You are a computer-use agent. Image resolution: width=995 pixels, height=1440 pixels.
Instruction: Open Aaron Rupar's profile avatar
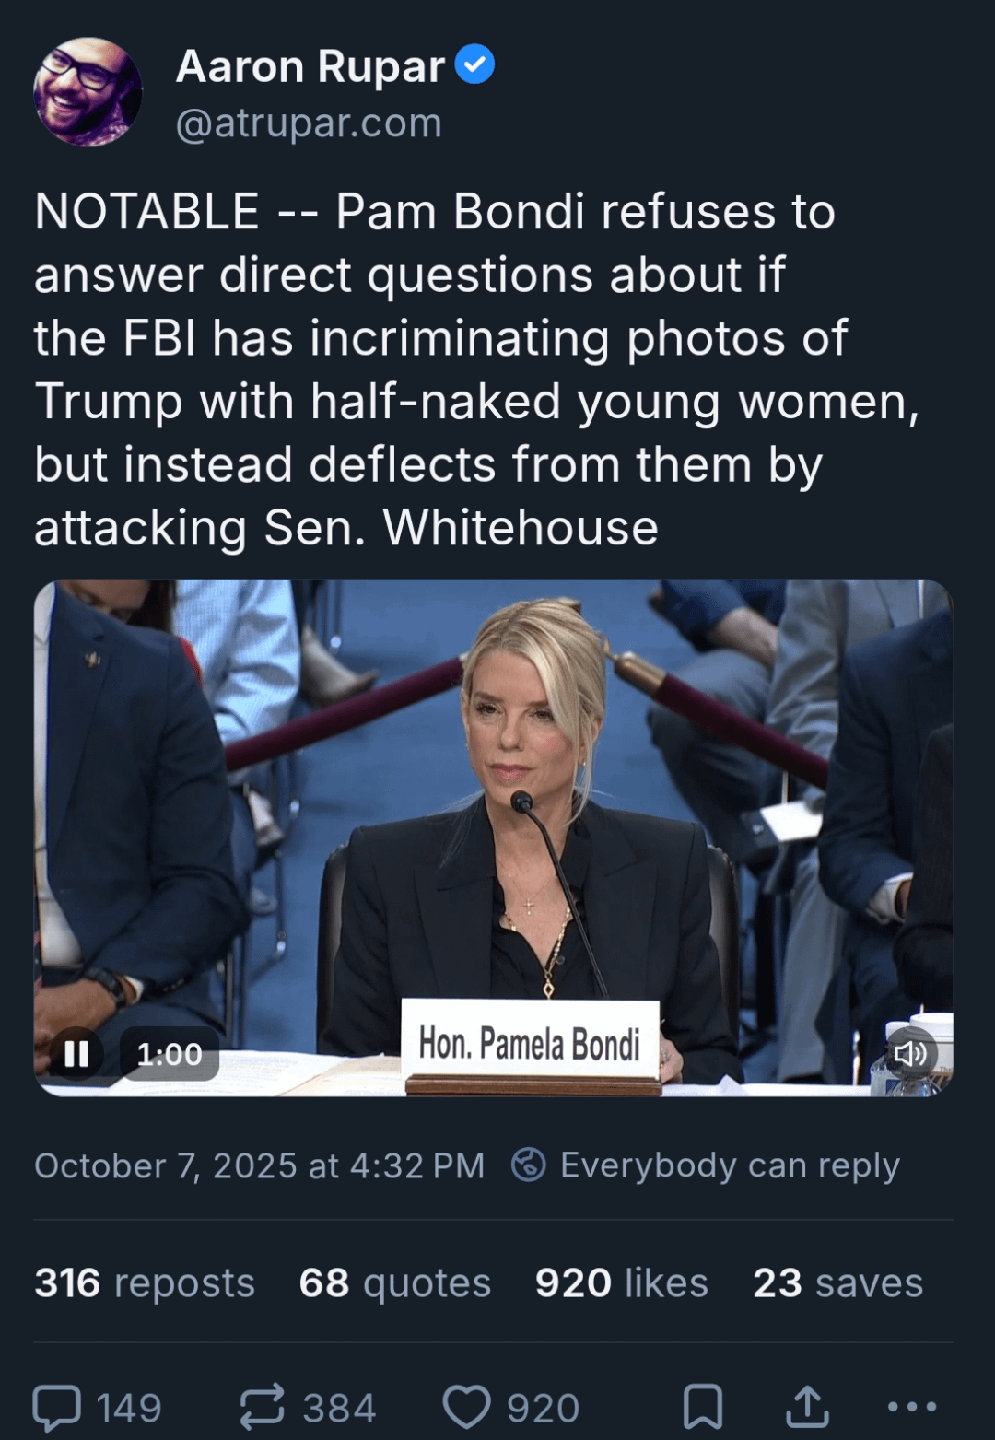88,91
